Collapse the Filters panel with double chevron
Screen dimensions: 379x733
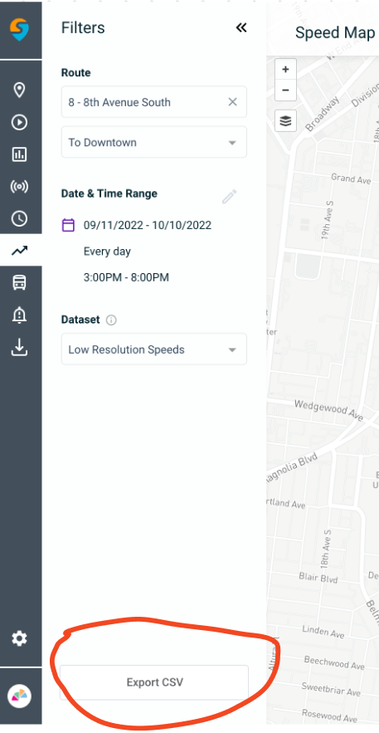point(241,27)
